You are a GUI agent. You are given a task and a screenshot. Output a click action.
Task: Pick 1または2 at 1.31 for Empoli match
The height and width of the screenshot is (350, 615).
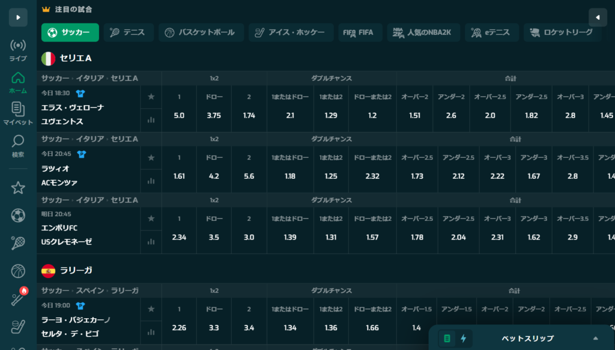tap(331, 230)
